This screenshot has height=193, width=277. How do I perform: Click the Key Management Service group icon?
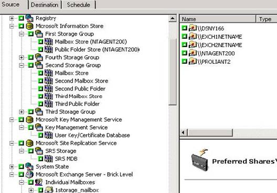[39, 127]
